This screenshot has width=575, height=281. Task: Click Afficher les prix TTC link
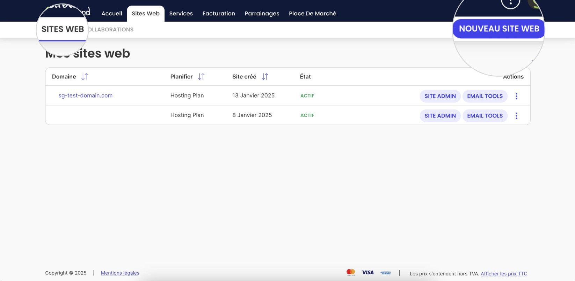click(x=504, y=274)
